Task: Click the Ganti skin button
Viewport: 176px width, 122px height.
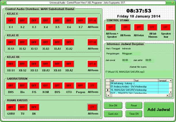Action: click(113, 114)
